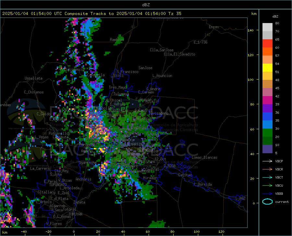Click the 'L_Asuncion' place label
The image size is (292, 236).
pos(162,76)
